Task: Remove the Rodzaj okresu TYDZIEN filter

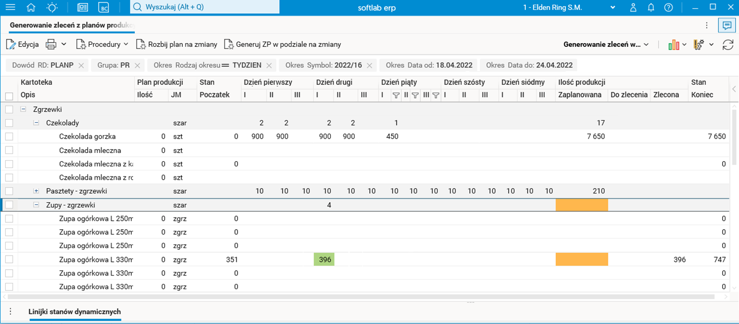Action: coord(269,65)
